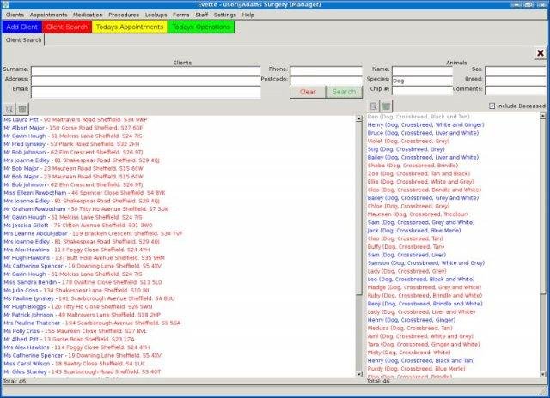Open the window menu icon in the title bar
The height and width of the screenshot is (398, 550).
5,4
